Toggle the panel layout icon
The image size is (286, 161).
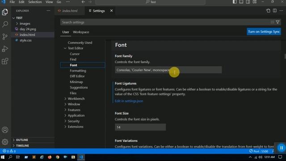pos(241,2)
